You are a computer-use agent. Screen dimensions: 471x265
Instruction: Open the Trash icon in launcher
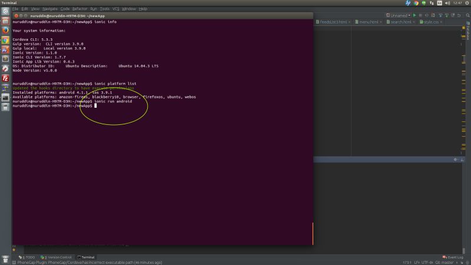pos(5,259)
